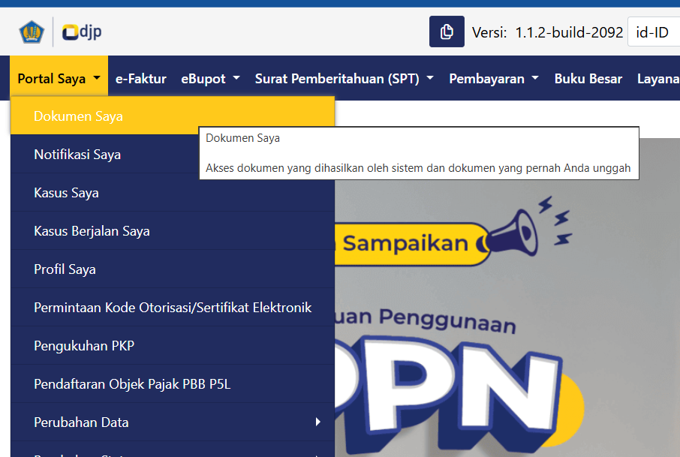The width and height of the screenshot is (680, 457).
Task: Expand the Pembayaran dropdown
Action: tap(494, 79)
